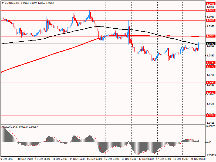This screenshot has width=216, height=162.
Task: Select the 18 Dec 15:00 time label
Action: tap(181, 159)
